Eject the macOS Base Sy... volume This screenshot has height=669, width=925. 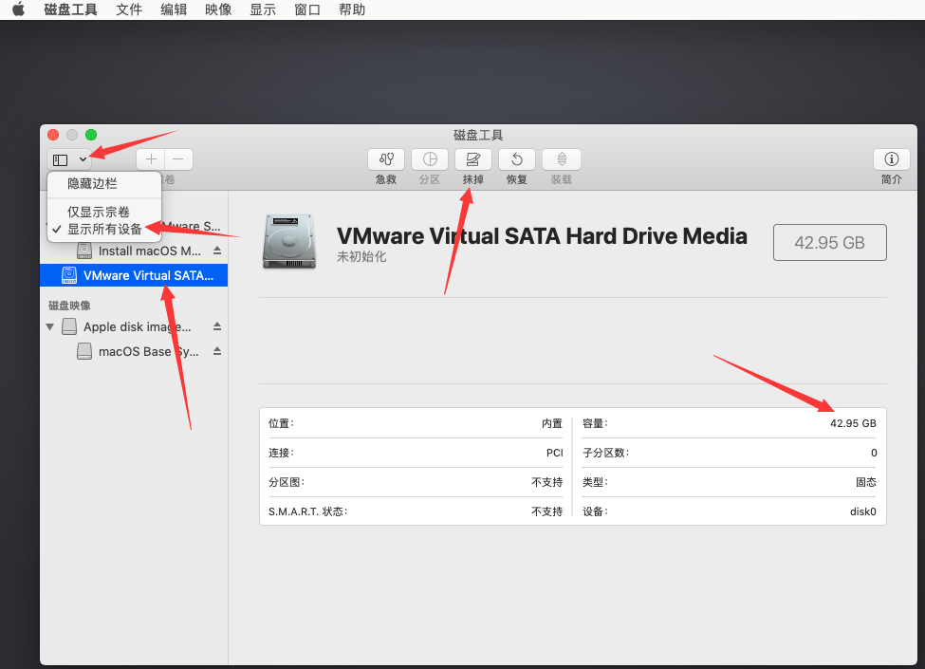coord(217,351)
